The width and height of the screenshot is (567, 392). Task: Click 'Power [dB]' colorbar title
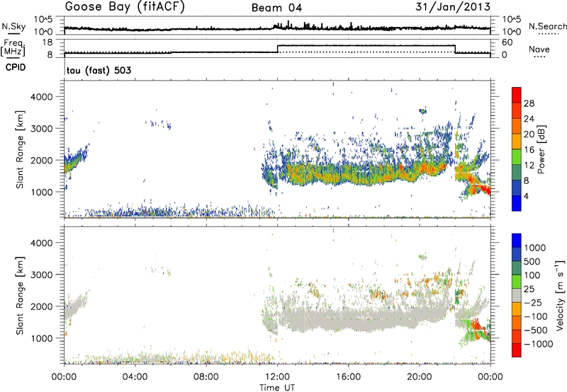tap(541, 149)
